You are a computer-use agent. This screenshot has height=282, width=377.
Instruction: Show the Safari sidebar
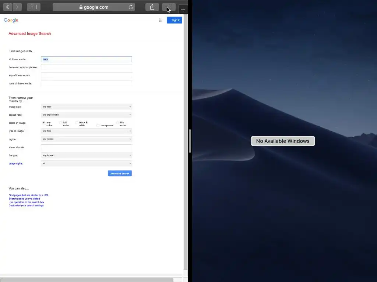coord(34,7)
